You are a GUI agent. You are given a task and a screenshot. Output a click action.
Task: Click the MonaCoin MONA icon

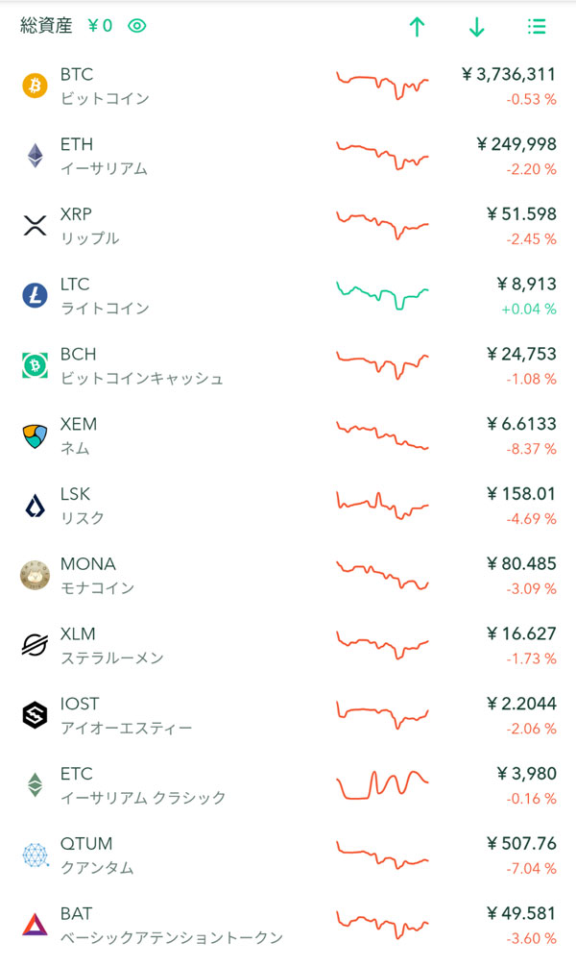[x=35, y=575]
